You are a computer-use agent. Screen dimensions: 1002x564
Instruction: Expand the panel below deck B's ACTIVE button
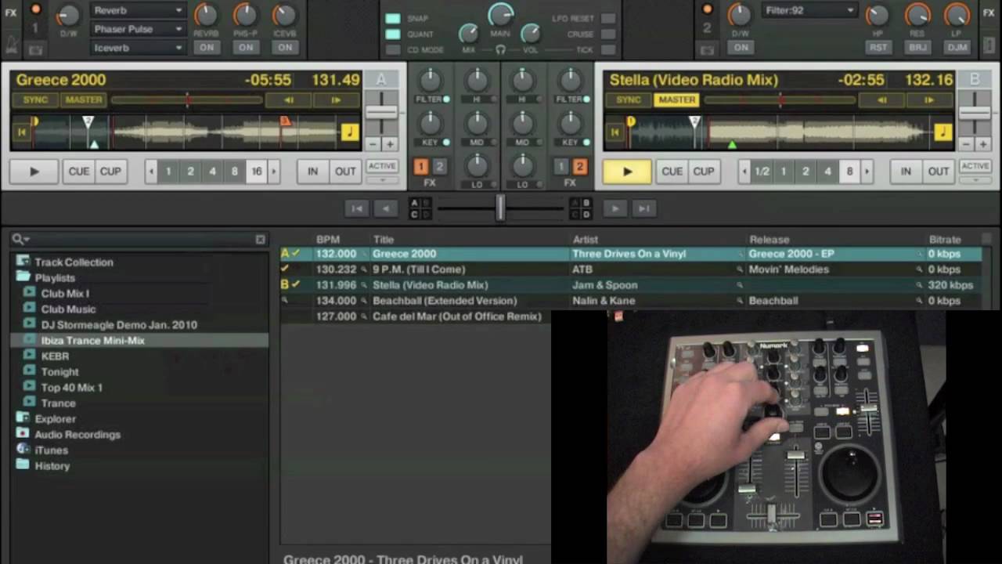pos(975,180)
